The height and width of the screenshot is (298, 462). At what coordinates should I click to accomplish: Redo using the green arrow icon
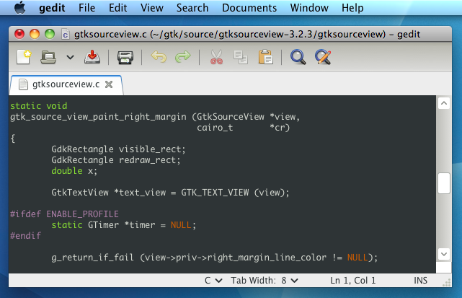point(183,57)
